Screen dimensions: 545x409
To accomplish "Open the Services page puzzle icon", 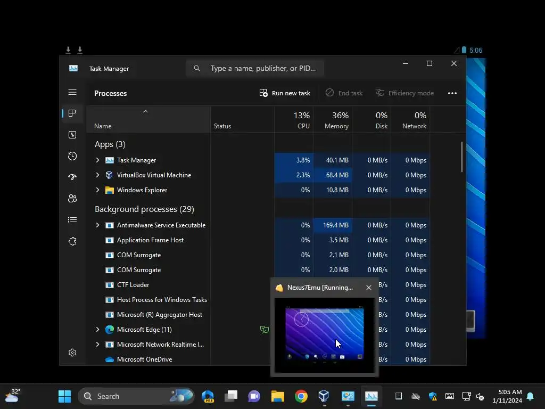I will 72,241.
